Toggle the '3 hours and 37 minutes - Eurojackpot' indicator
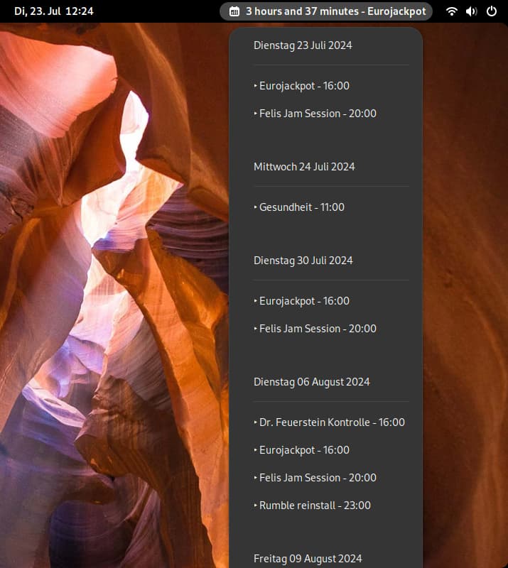The height and width of the screenshot is (568, 508). [326, 11]
